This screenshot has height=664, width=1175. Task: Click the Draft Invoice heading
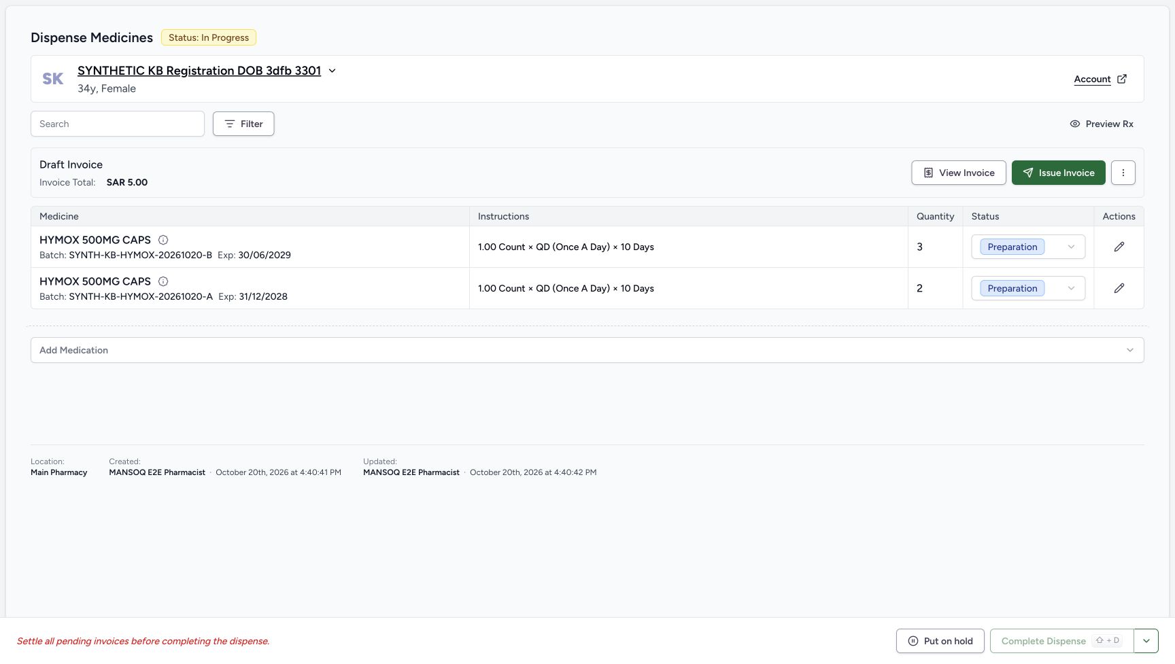pyautogui.click(x=71, y=164)
